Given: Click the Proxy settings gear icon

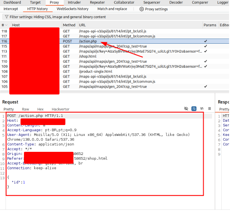Looking at the screenshot, I should [142, 9].
